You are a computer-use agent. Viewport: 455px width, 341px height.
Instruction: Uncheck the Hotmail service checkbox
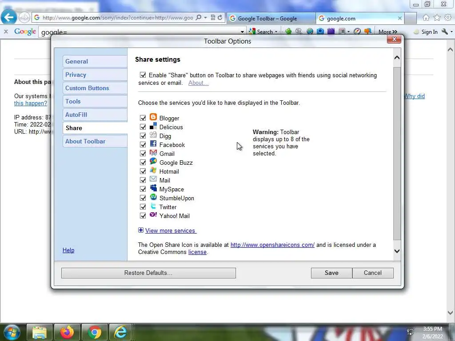tap(143, 171)
